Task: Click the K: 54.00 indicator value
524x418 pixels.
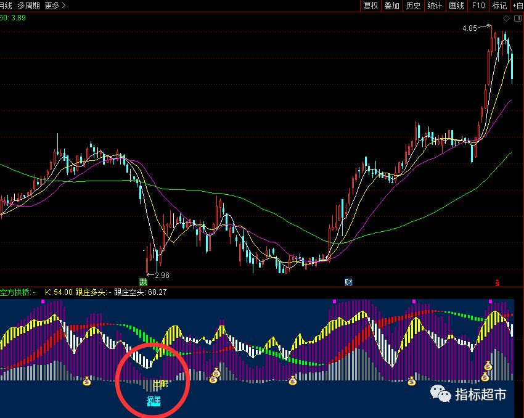Action: (x=59, y=292)
